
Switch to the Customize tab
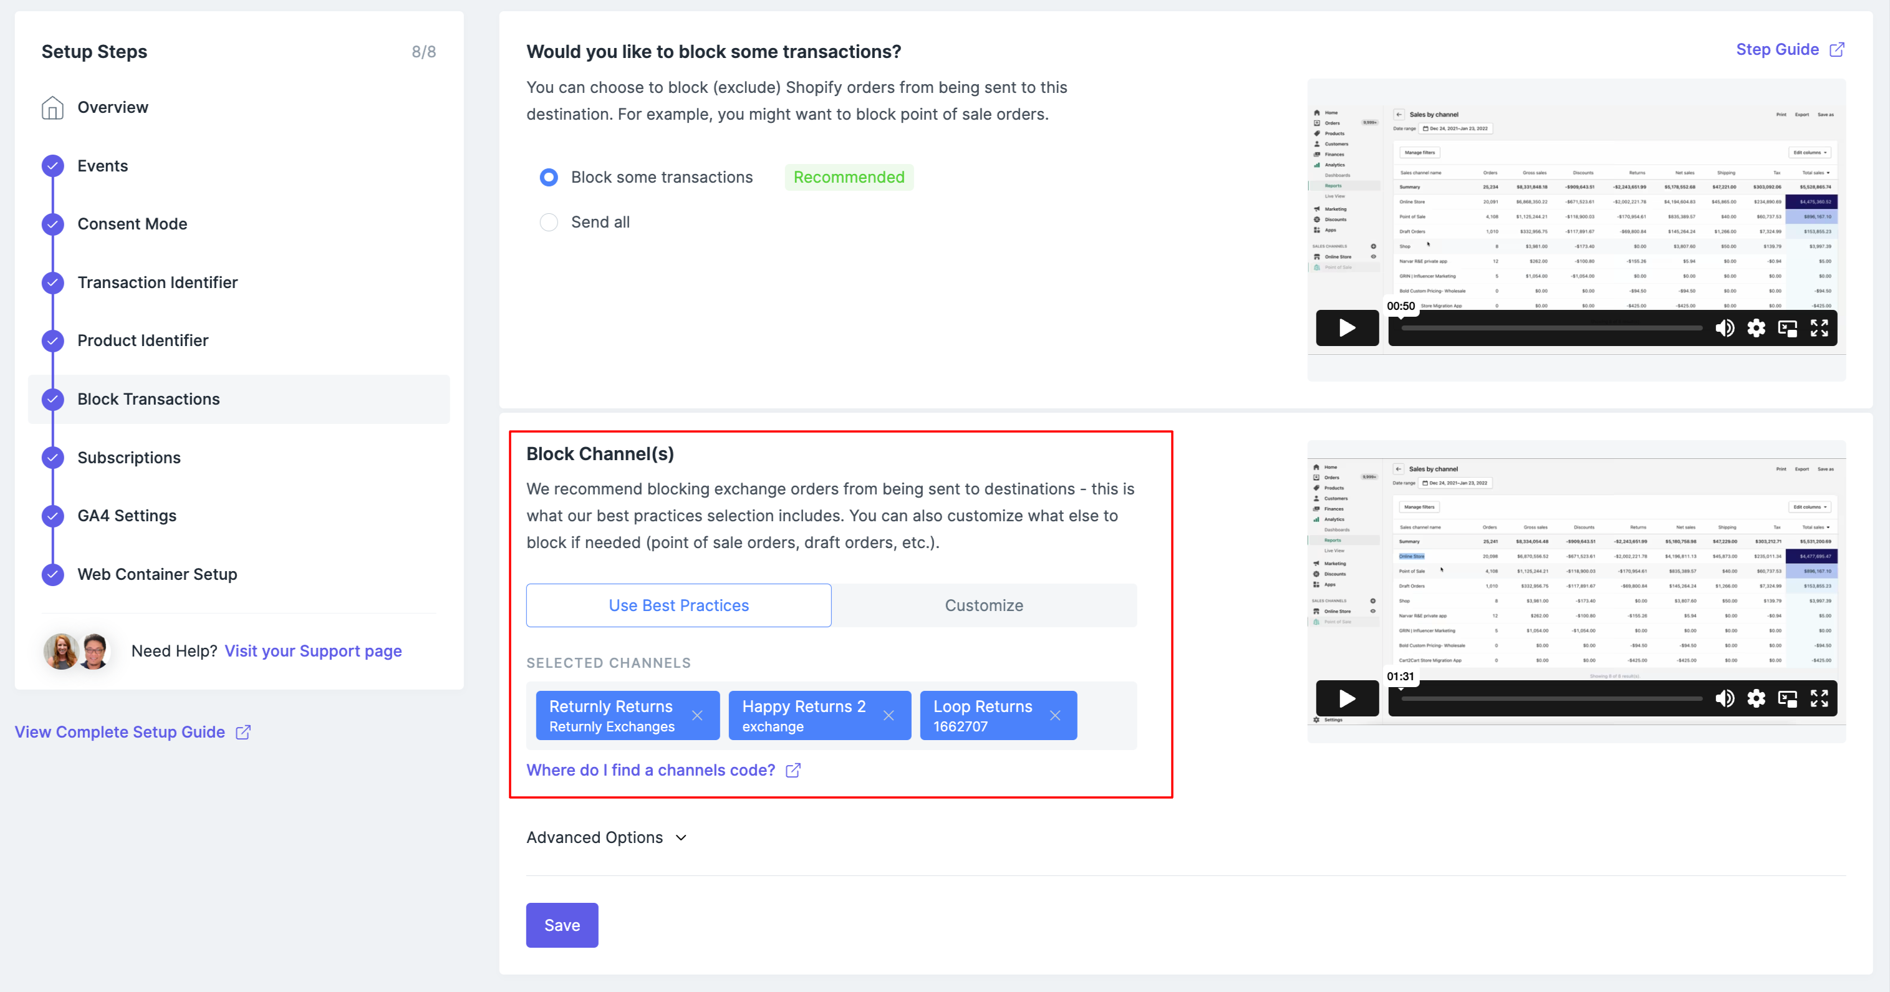(x=983, y=605)
